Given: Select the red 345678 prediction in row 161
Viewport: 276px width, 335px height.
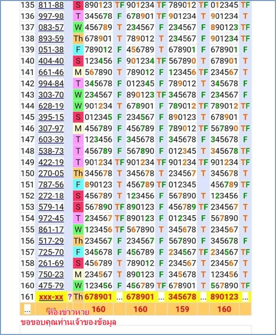Looking at the screenshot, I should pyautogui.click(x=182, y=297).
